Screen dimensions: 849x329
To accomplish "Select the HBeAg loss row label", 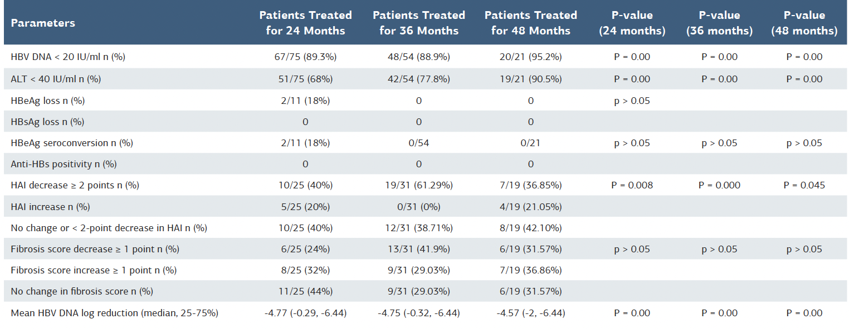I will pyautogui.click(x=47, y=101).
